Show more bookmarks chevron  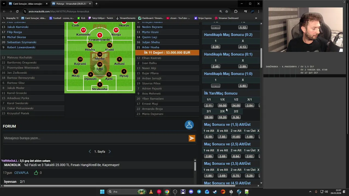(x=256, y=18)
